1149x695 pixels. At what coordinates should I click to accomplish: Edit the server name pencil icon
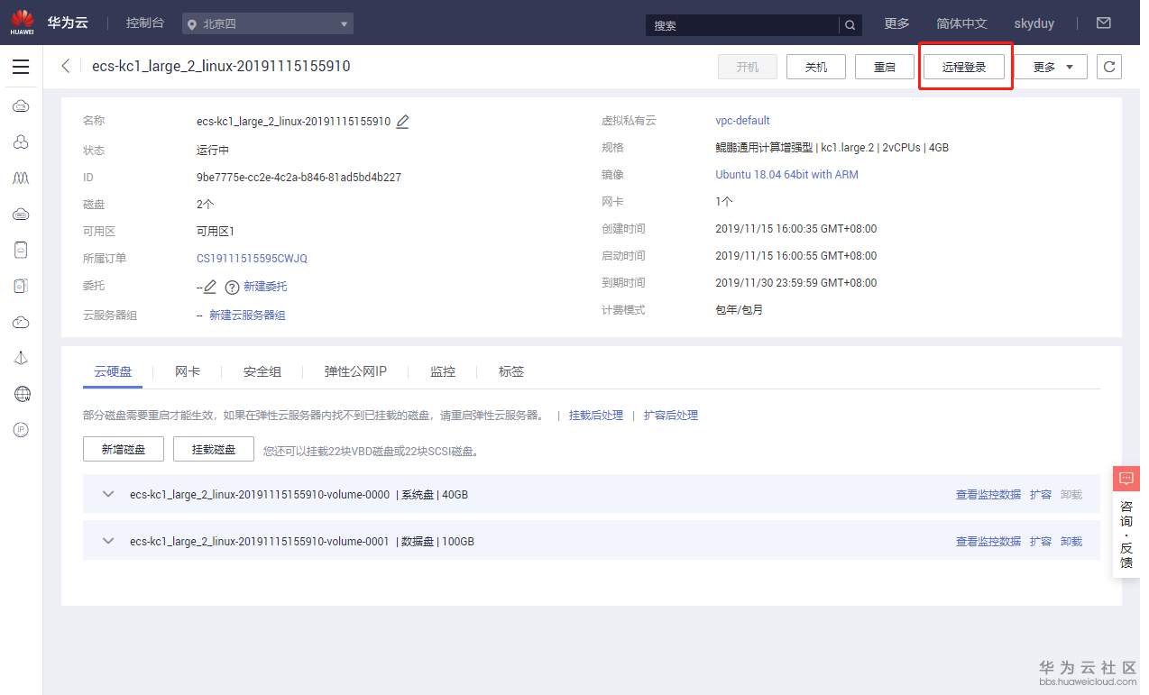402,121
